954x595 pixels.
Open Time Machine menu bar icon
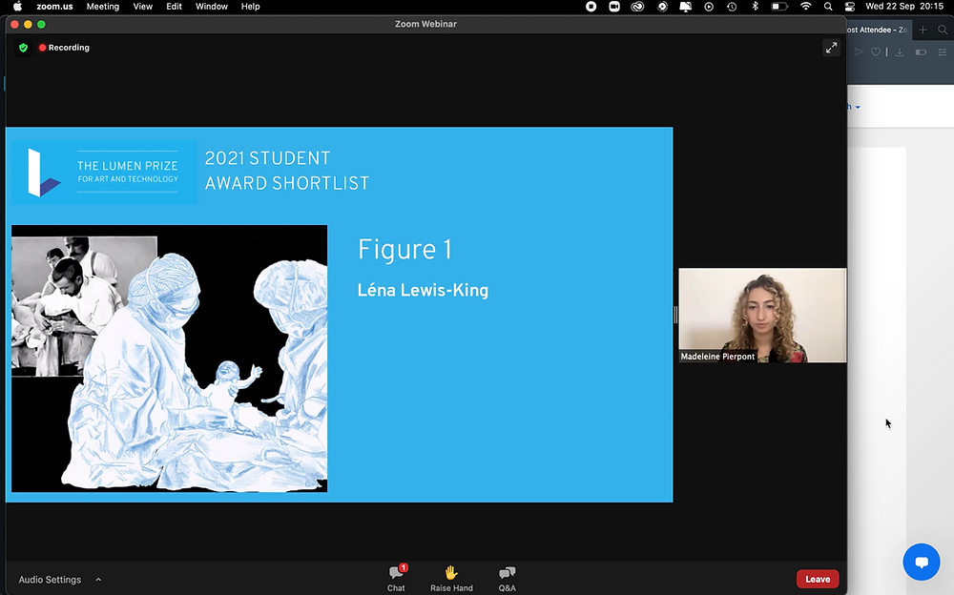(x=732, y=7)
